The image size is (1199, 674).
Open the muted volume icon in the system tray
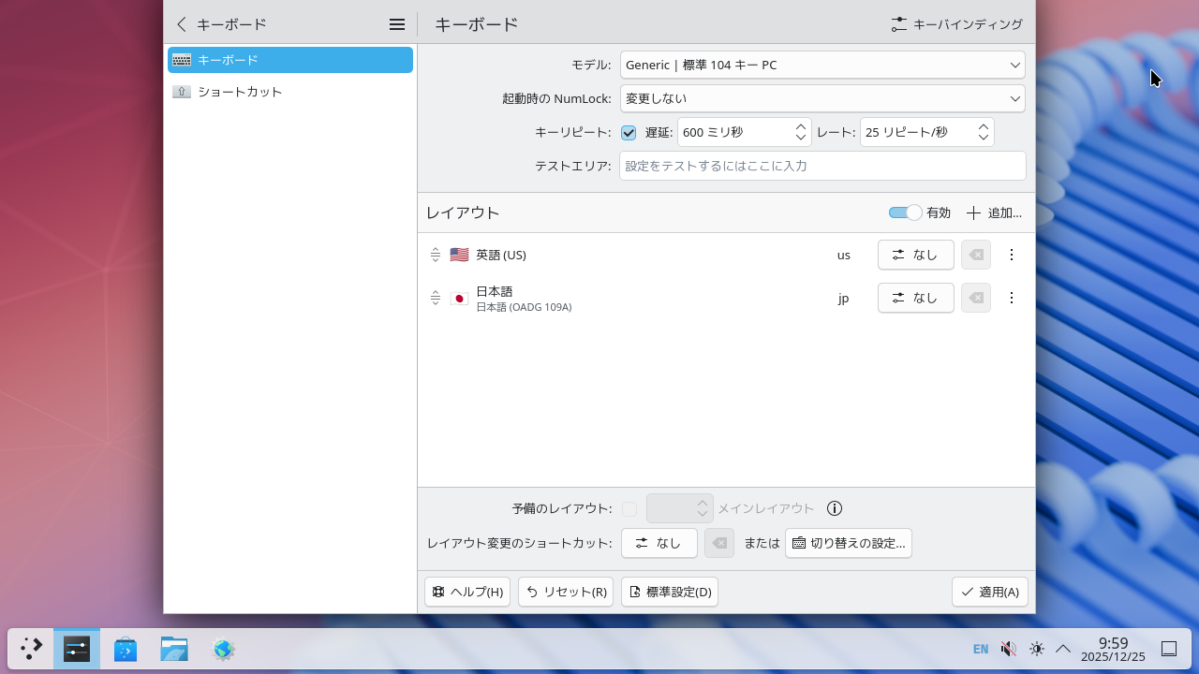1008,648
